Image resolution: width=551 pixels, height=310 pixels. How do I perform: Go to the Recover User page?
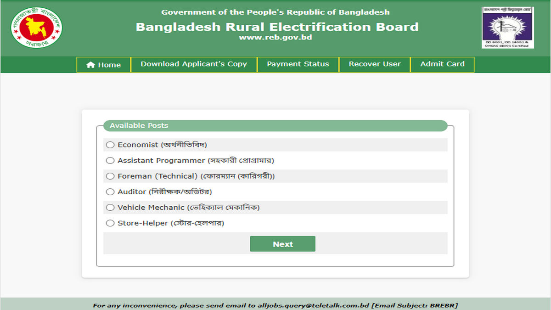click(x=375, y=64)
